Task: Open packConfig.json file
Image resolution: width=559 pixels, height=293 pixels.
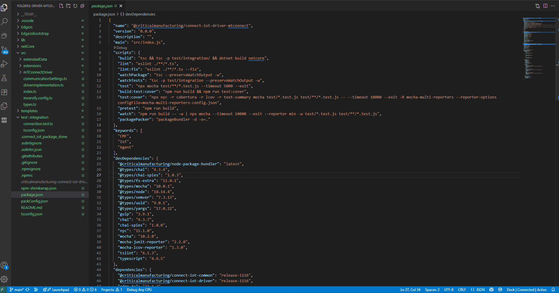Action: 50,201
